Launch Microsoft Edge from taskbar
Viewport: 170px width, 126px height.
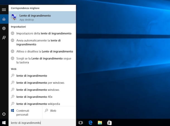click(x=90, y=122)
